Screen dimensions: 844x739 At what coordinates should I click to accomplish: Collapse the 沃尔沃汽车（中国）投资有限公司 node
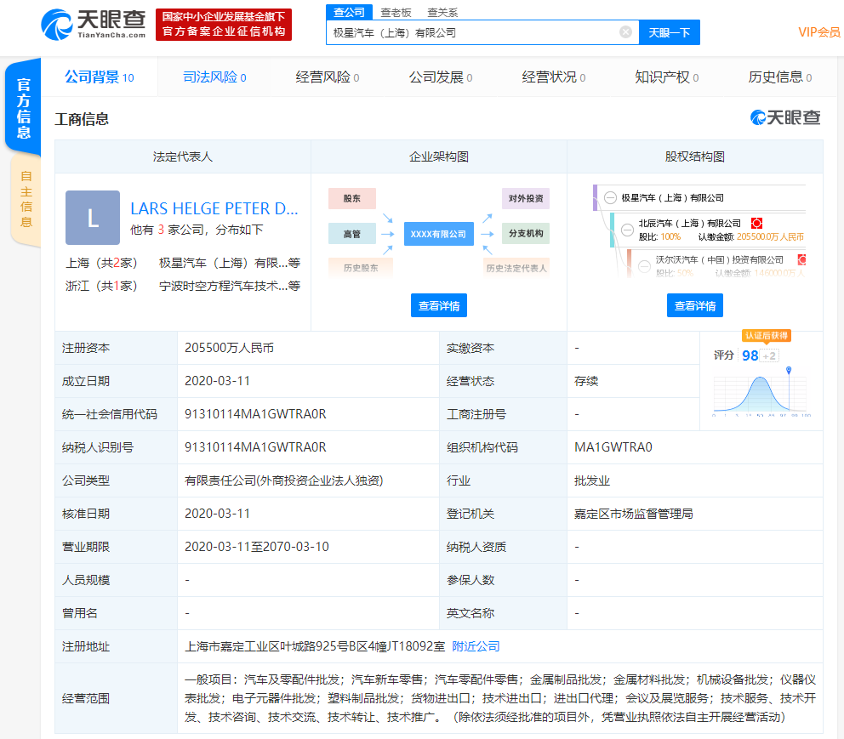[643, 259]
